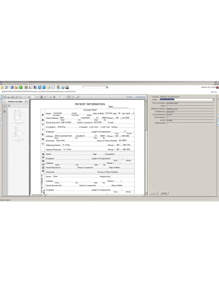Click the fit one full page icon
The image size is (219, 283).
pyautogui.click(x=73, y=97)
